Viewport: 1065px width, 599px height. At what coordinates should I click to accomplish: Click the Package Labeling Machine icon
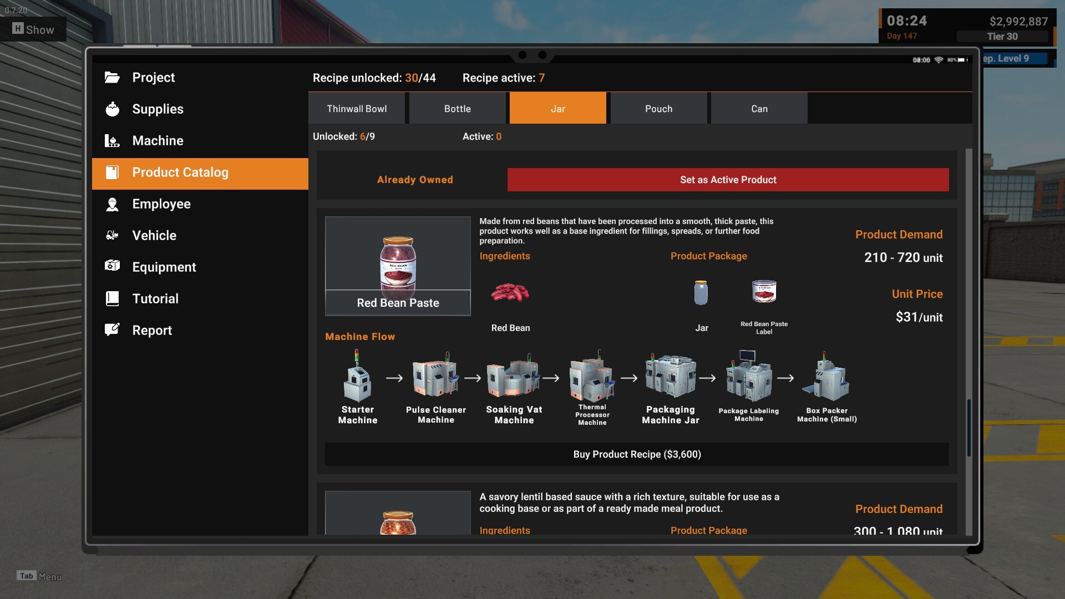coord(748,377)
